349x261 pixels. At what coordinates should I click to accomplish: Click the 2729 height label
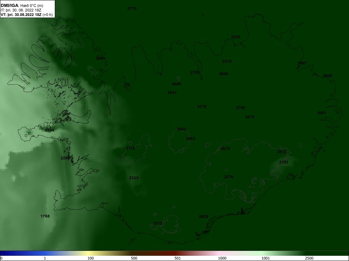click(195, 73)
